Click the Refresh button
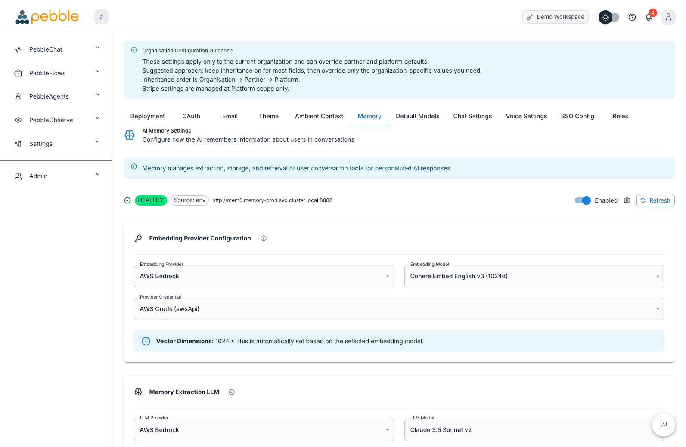The width and height of the screenshot is (686, 447). coord(655,200)
